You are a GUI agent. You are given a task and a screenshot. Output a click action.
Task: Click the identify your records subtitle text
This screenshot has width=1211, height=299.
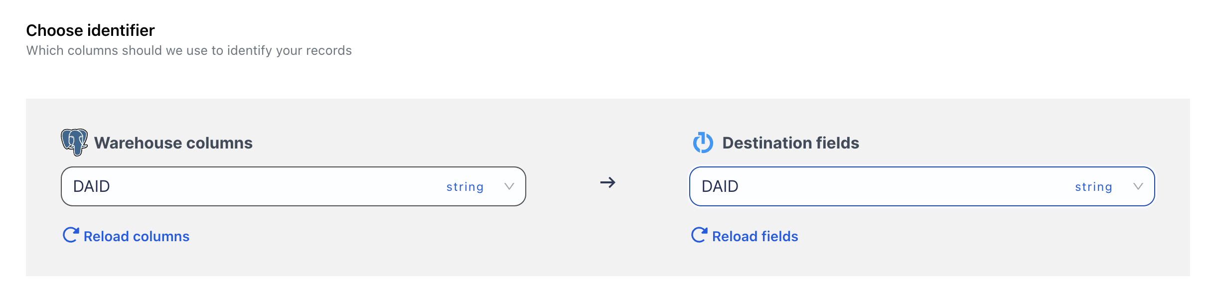tap(189, 50)
